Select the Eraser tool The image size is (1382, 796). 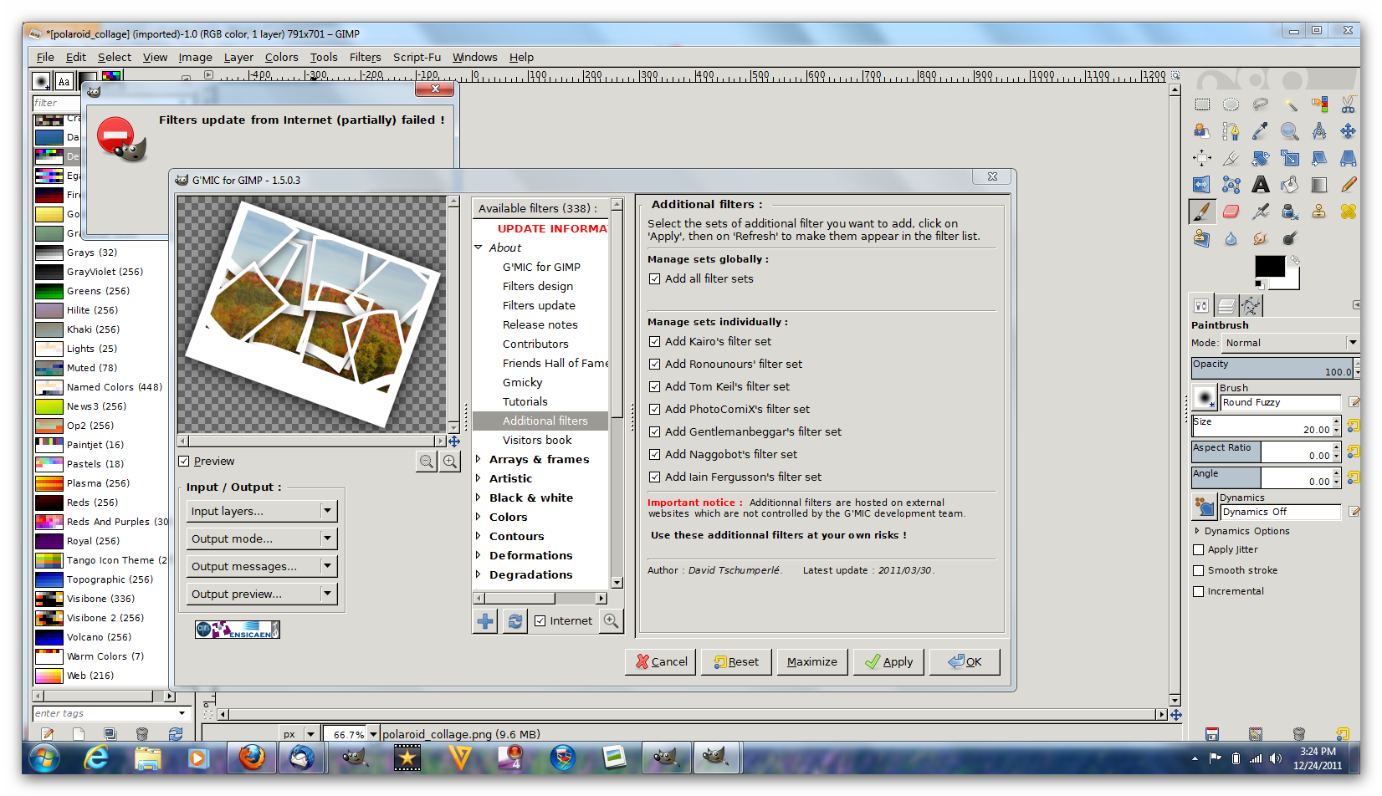1231,212
